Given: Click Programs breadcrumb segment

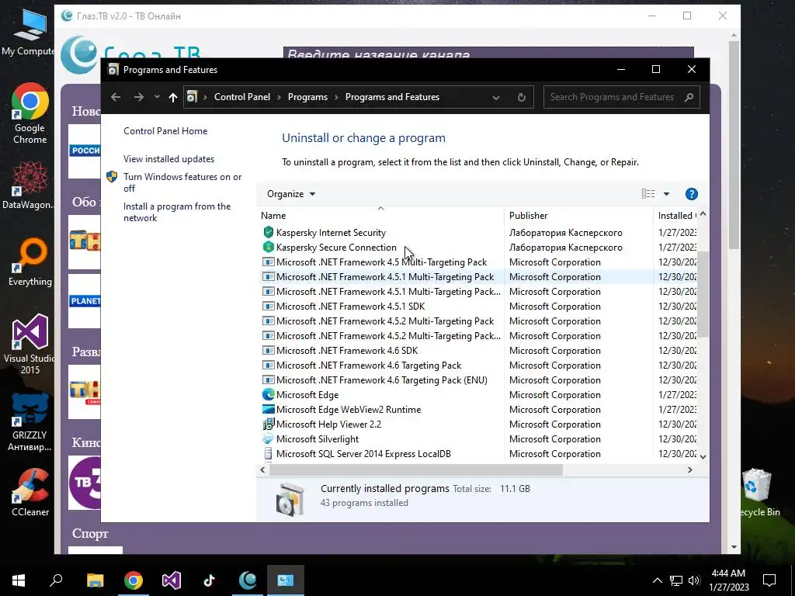Looking at the screenshot, I should (x=307, y=97).
